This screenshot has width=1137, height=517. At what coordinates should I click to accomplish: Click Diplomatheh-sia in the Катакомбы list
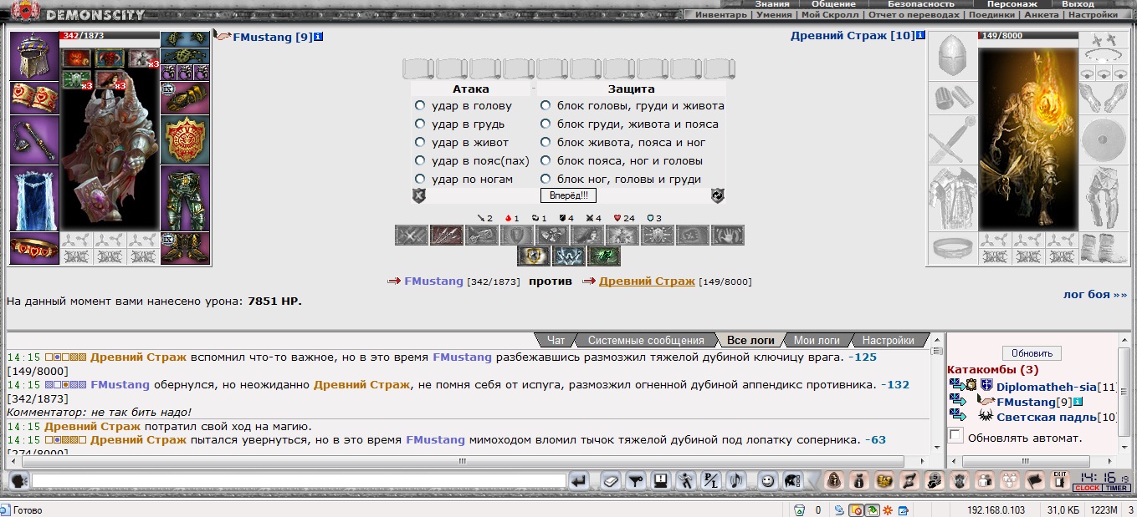(1046, 387)
